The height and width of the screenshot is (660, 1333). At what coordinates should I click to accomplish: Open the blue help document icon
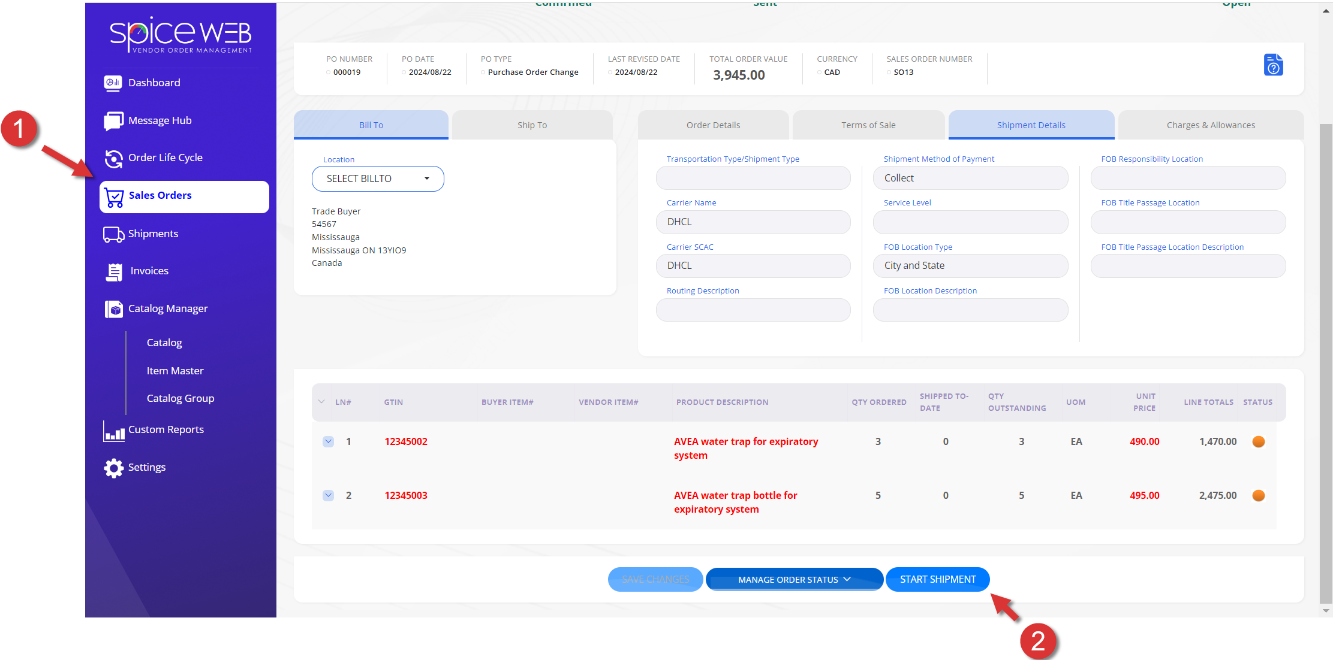1273,65
